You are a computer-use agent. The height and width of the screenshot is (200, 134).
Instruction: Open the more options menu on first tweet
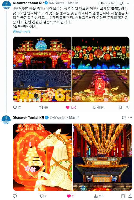(127, 3)
